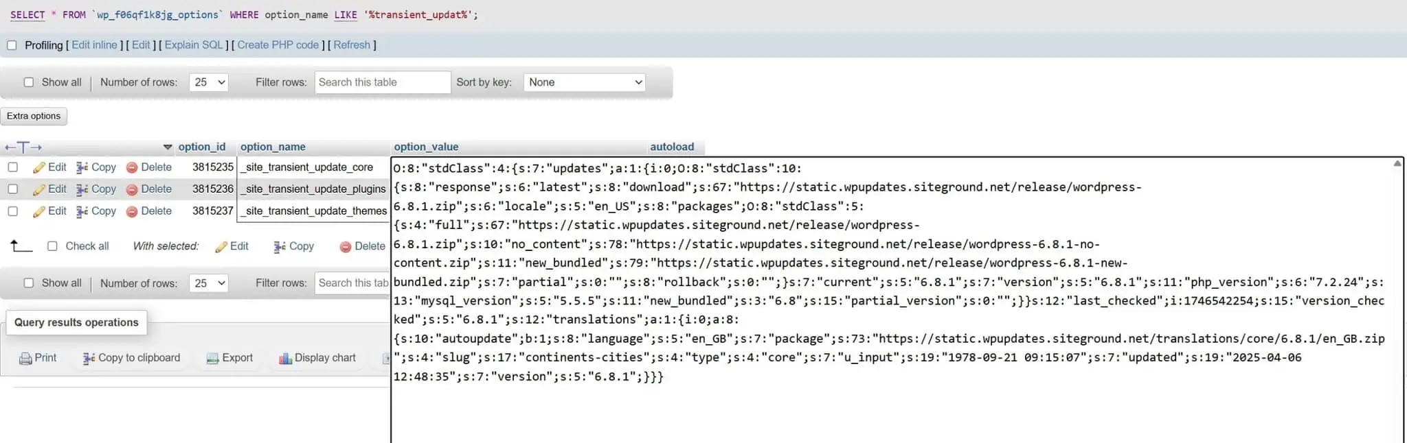Click the Copy to clipboard icon

[x=89, y=359]
